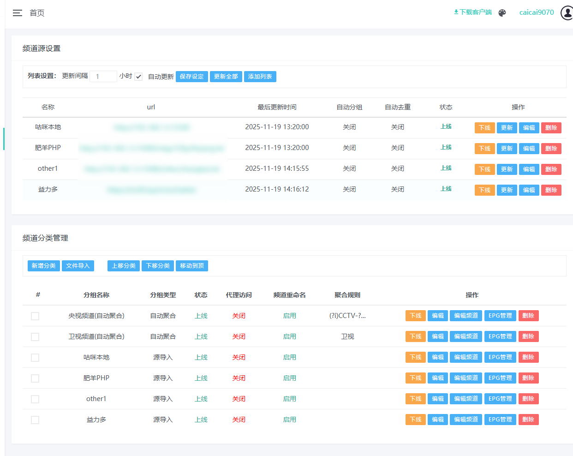Screen dimensions: 573x456
Task: Toggle 卫视频道 channel rename 启用
Action: [x=290, y=336]
